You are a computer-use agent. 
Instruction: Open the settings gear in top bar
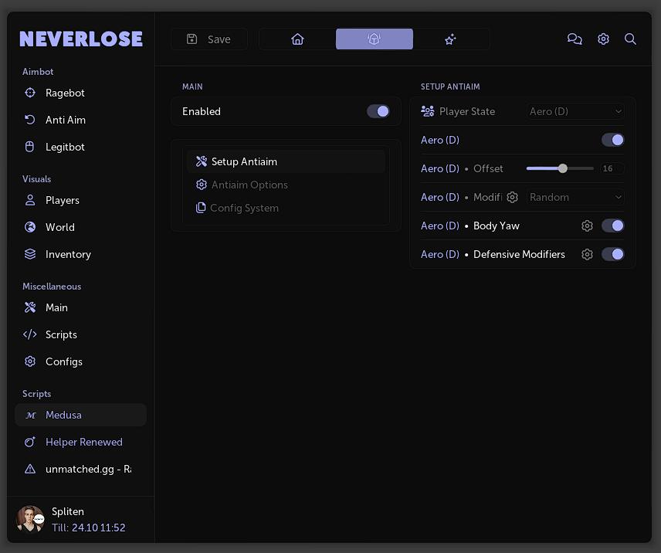tap(603, 39)
